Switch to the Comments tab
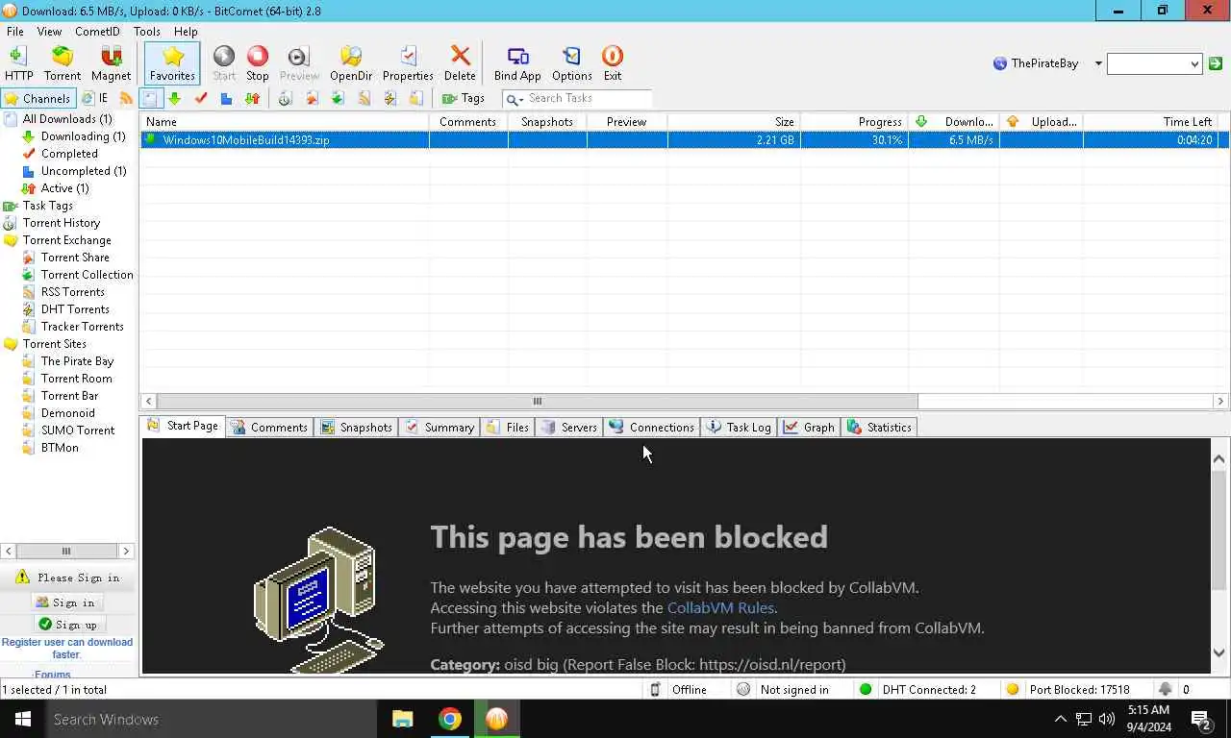 click(x=269, y=427)
